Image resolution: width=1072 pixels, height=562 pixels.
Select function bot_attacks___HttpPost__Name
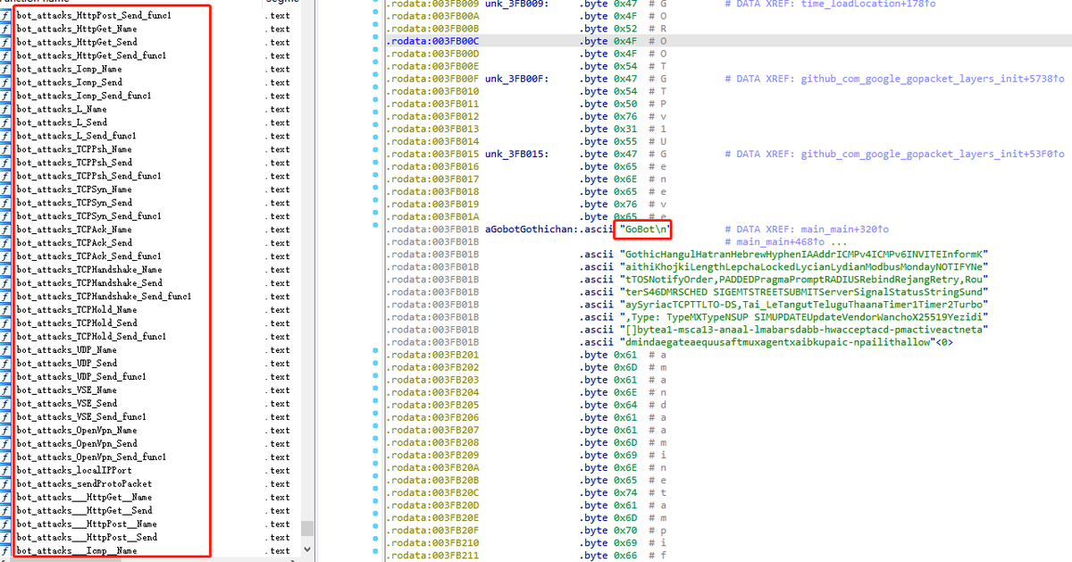coord(87,524)
